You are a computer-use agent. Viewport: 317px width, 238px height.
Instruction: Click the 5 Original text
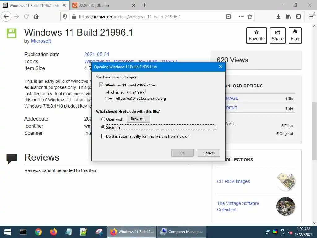[x=284, y=134]
